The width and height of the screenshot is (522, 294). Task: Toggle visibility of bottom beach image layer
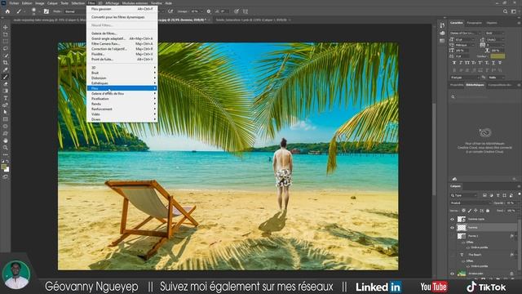452,274
